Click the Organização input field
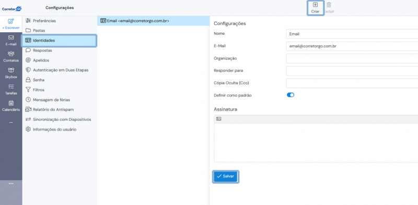Image resolution: width=418 pixels, height=205 pixels. [352, 58]
